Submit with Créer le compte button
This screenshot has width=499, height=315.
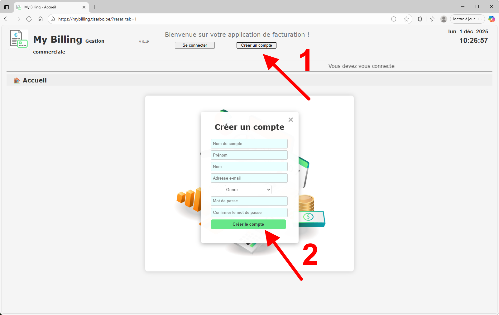(248, 224)
